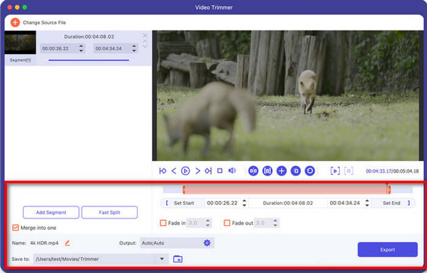Stop video playback
The height and width of the screenshot is (273, 427).
(220, 171)
